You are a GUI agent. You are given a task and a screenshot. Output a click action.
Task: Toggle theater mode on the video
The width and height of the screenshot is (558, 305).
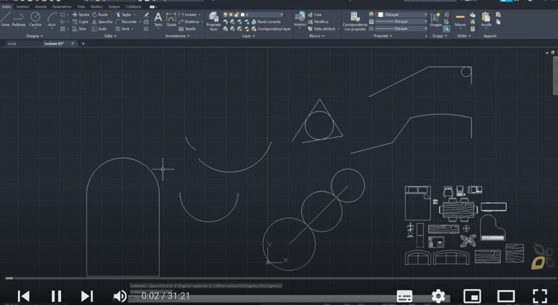506,296
